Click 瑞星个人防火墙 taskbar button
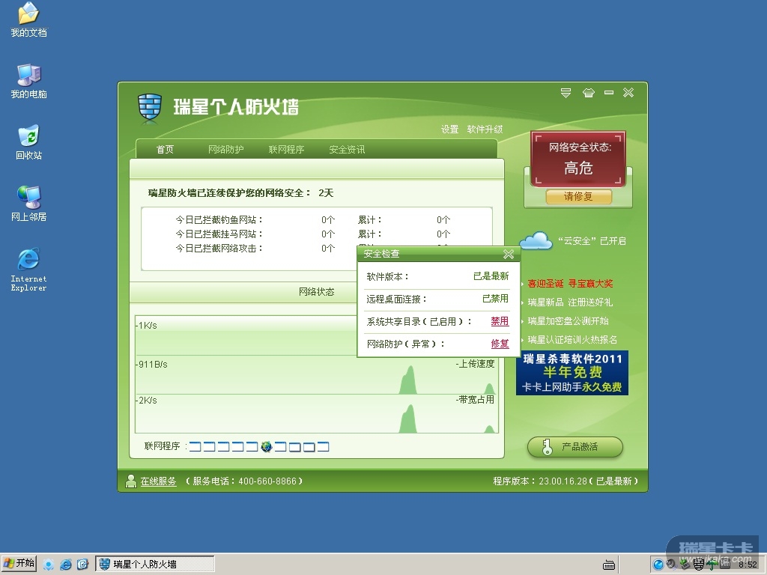The height and width of the screenshot is (575, 767). pyautogui.click(x=155, y=565)
